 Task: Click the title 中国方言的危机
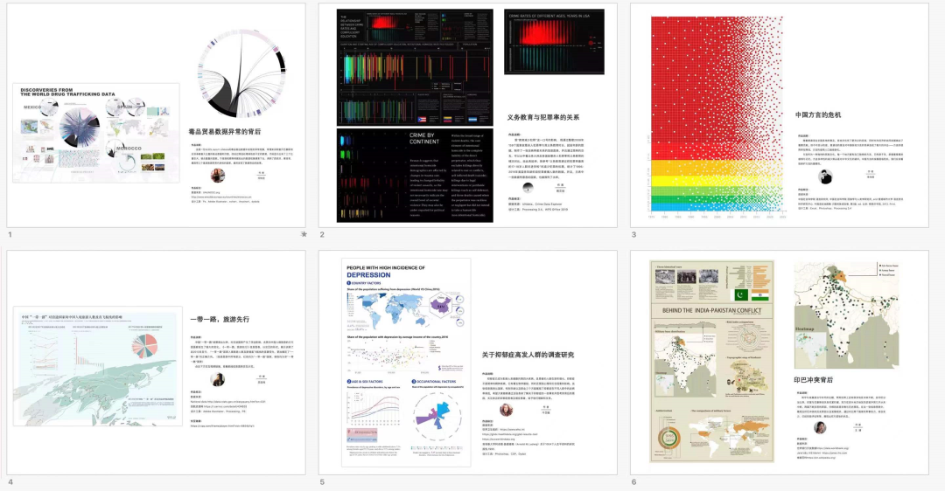pyautogui.click(x=818, y=114)
